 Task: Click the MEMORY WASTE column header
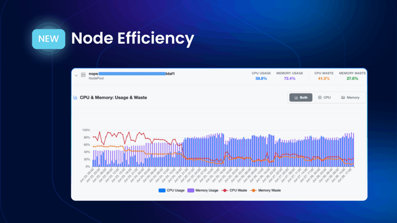click(x=352, y=73)
